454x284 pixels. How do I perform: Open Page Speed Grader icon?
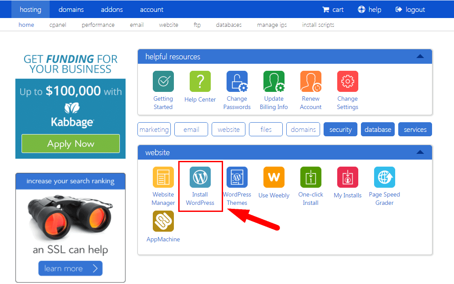pos(385,177)
